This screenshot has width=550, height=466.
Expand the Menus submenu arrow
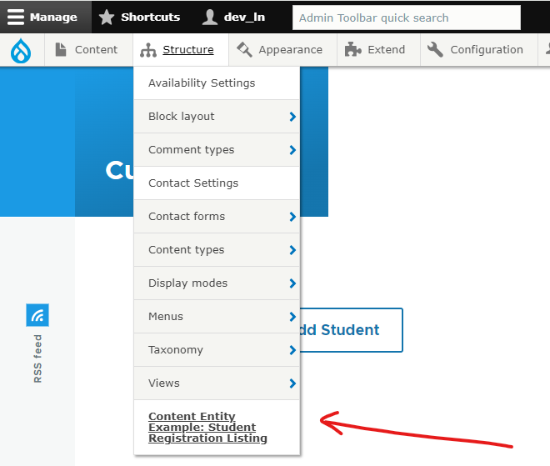click(x=292, y=317)
